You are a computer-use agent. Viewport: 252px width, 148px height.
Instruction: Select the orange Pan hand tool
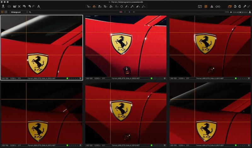94,7
